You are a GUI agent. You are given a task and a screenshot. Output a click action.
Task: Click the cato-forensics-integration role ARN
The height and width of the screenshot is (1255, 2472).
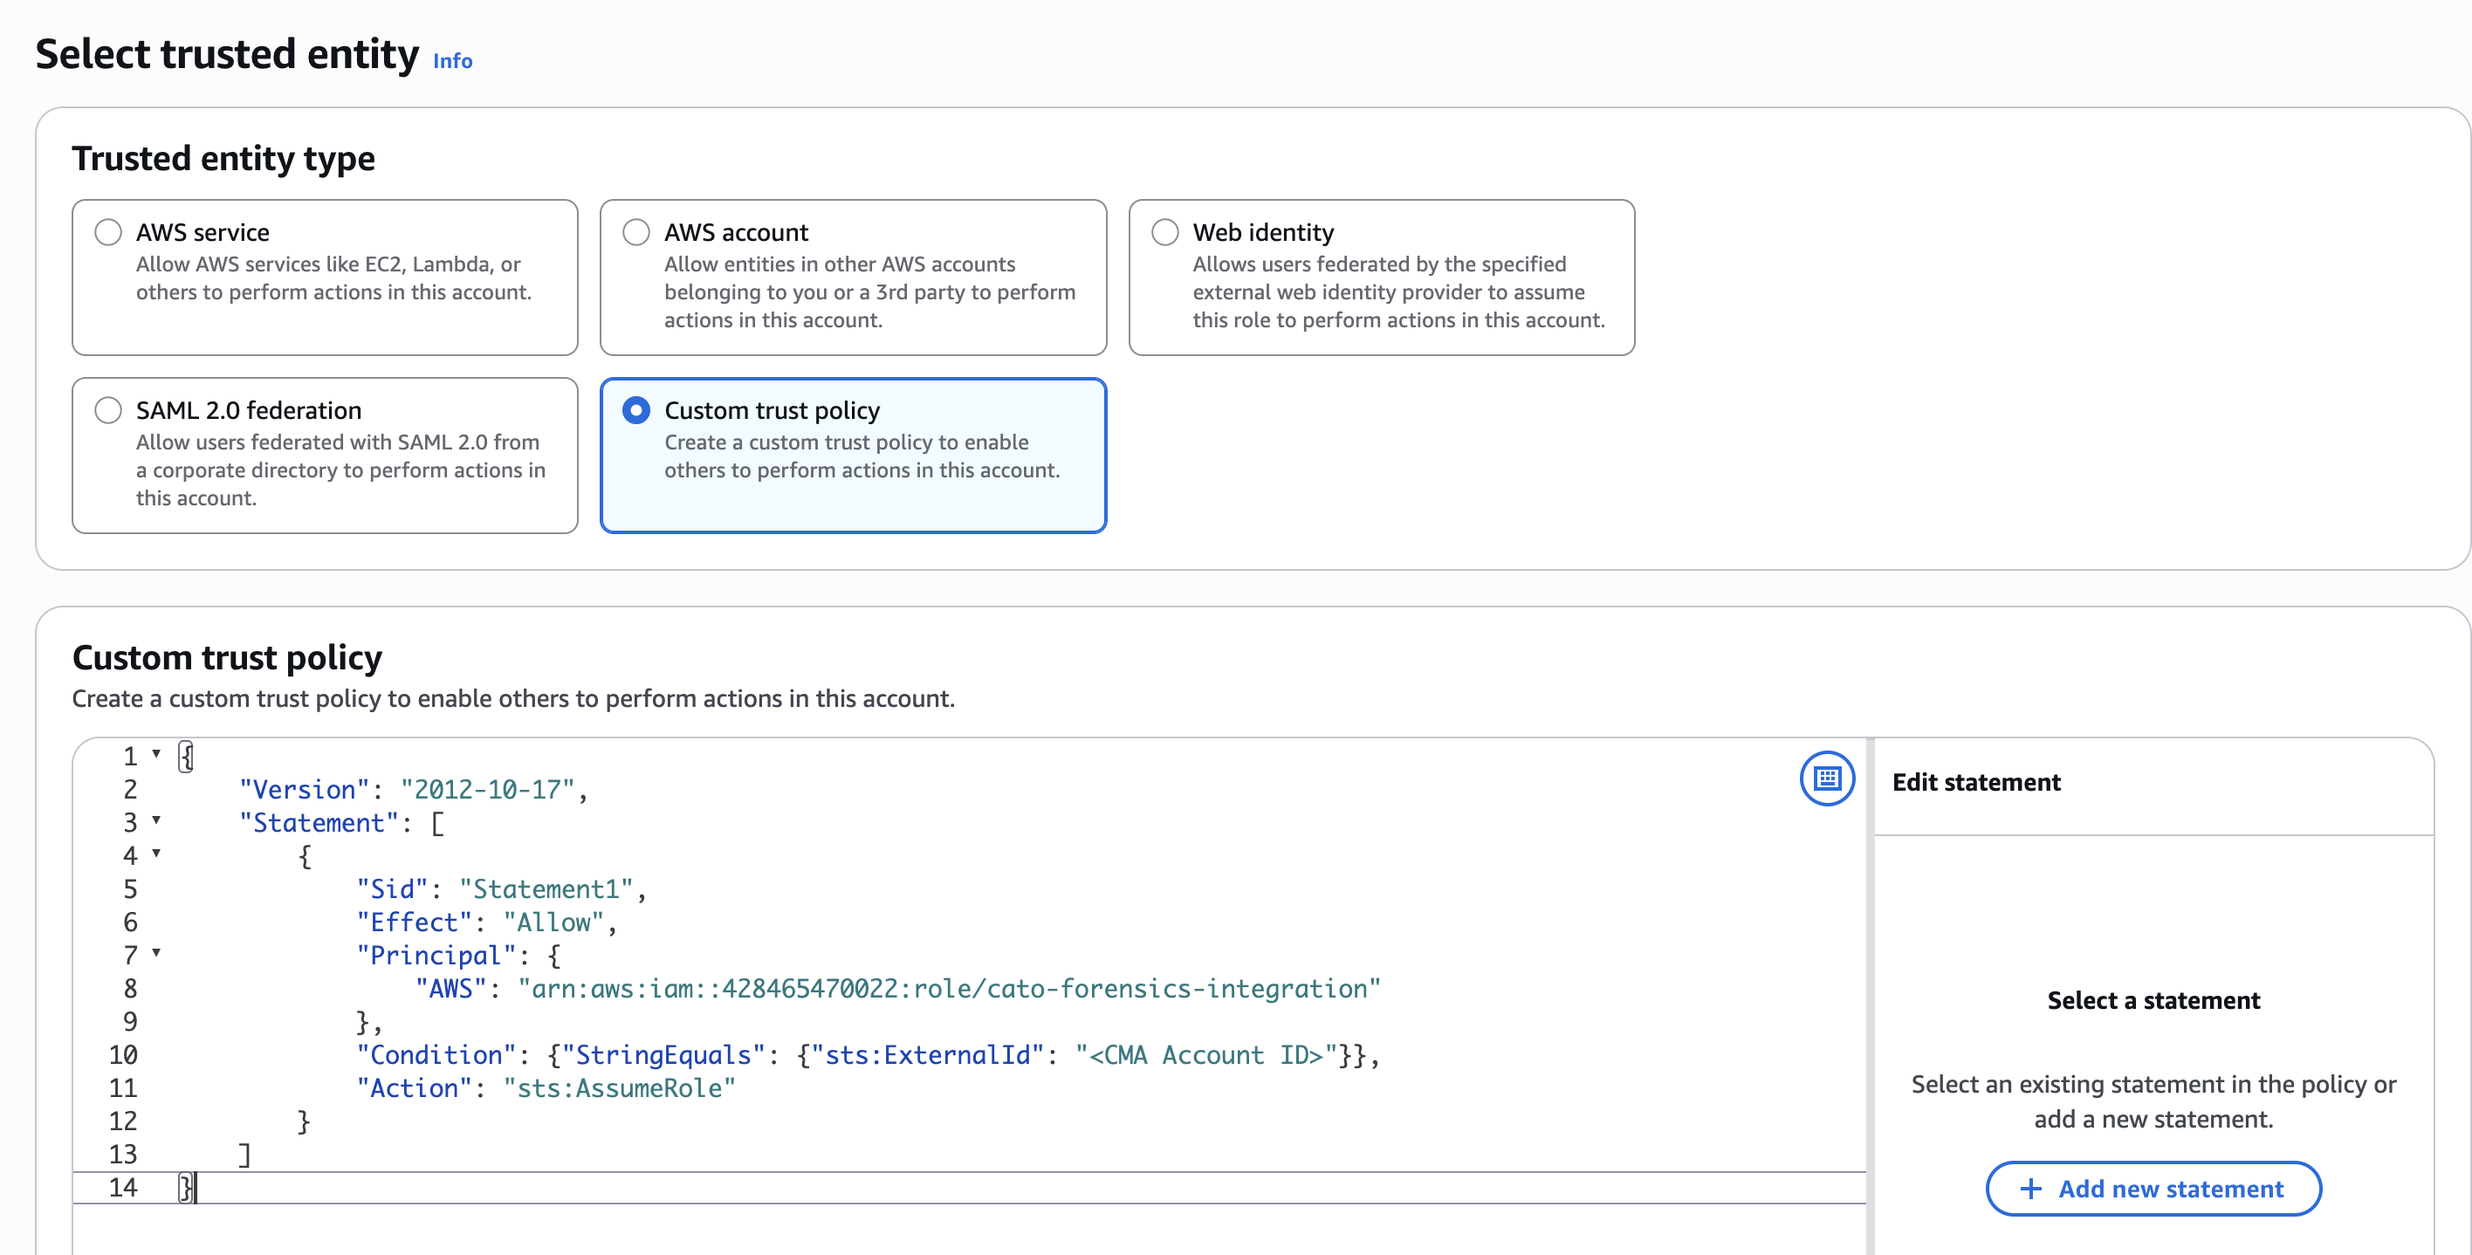[949, 988]
